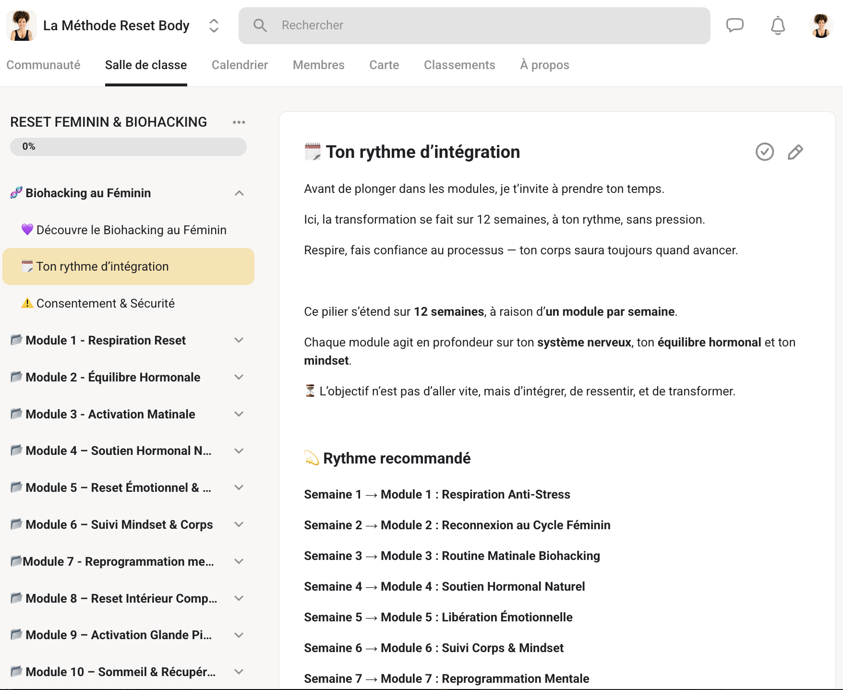Screen dimensions: 843x690
Task: Open the community switcher arrows
Action: click(x=214, y=25)
